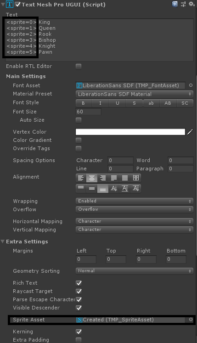Toggle Underline font style
The width and height of the screenshot is (197, 343).
coord(118,103)
